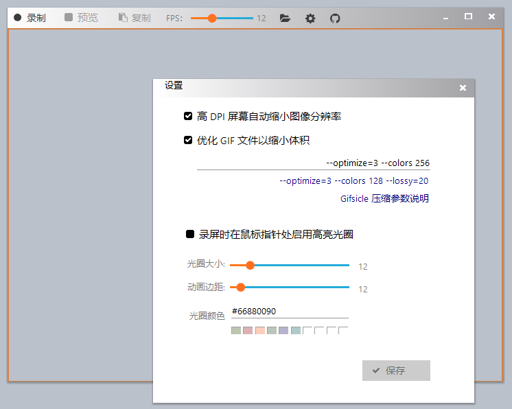The image size is (512, 409).
Task: Click the 录制 record button
Action: tap(30, 18)
